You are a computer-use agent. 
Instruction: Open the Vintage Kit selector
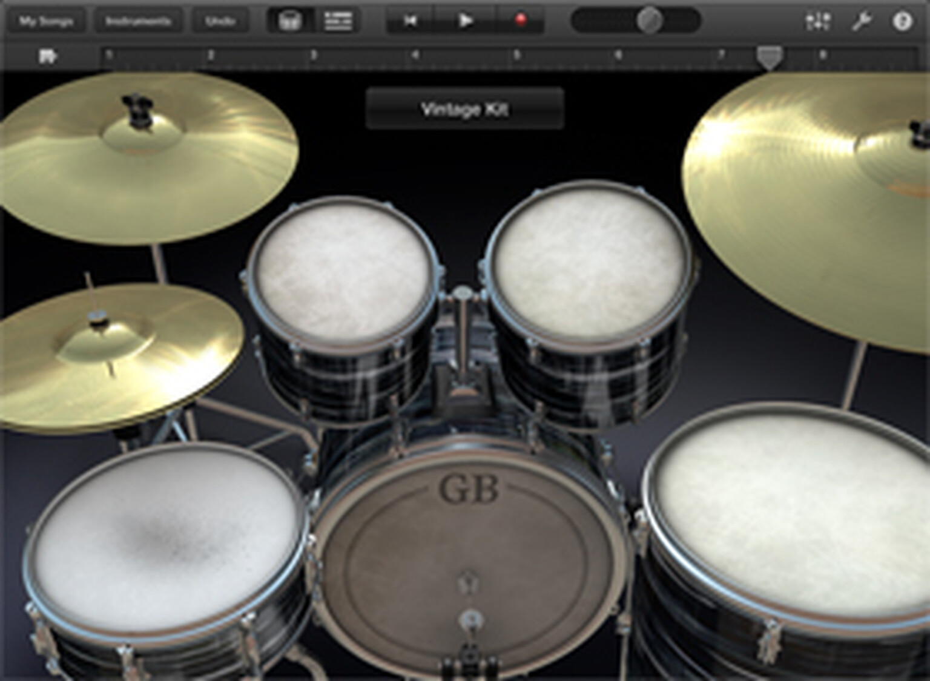(x=465, y=109)
